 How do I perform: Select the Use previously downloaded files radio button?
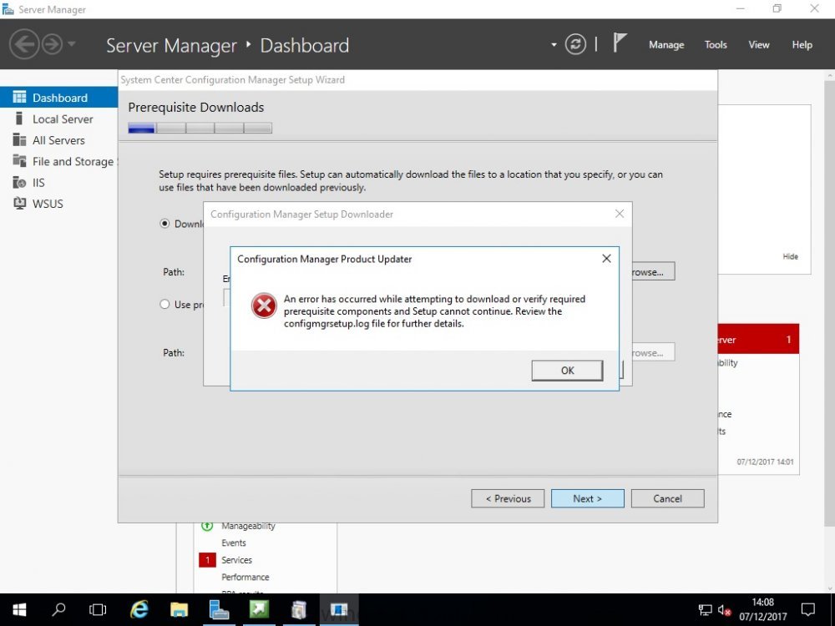164,304
